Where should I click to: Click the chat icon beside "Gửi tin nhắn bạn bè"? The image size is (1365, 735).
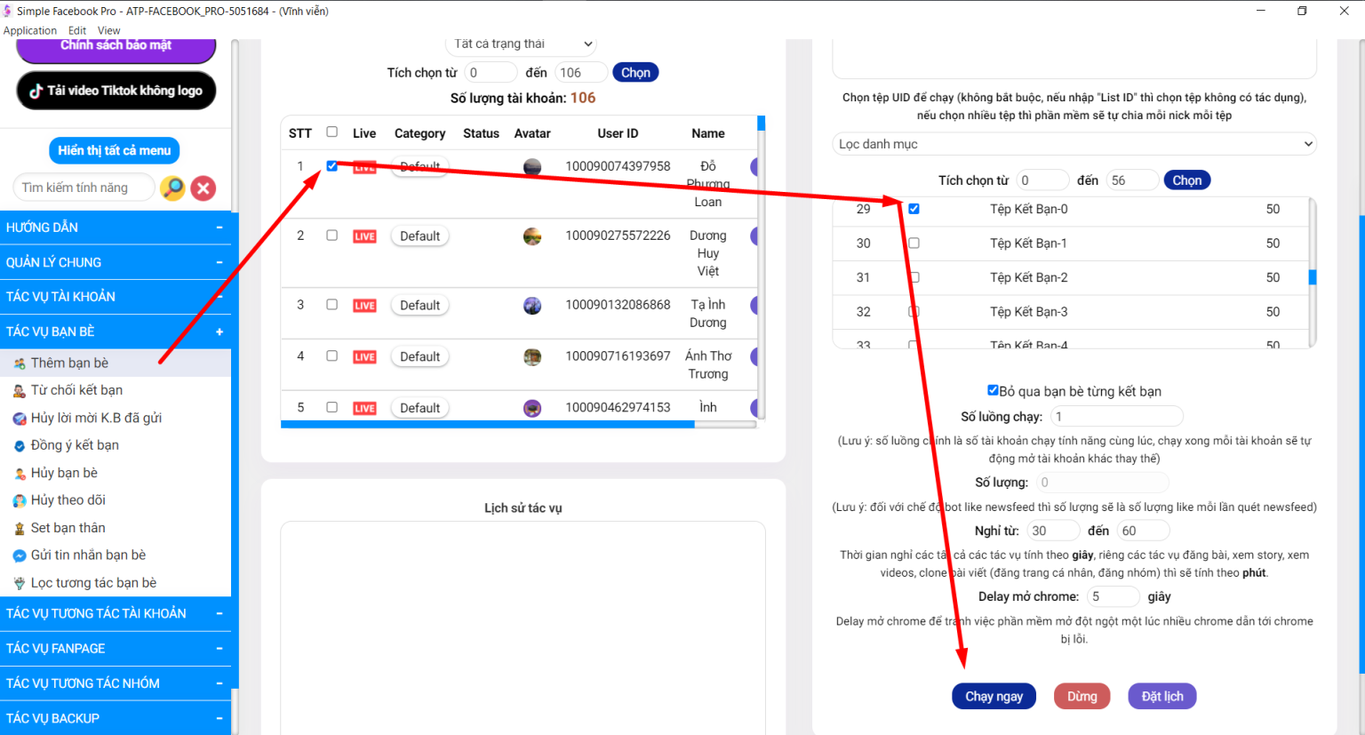[19, 555]
